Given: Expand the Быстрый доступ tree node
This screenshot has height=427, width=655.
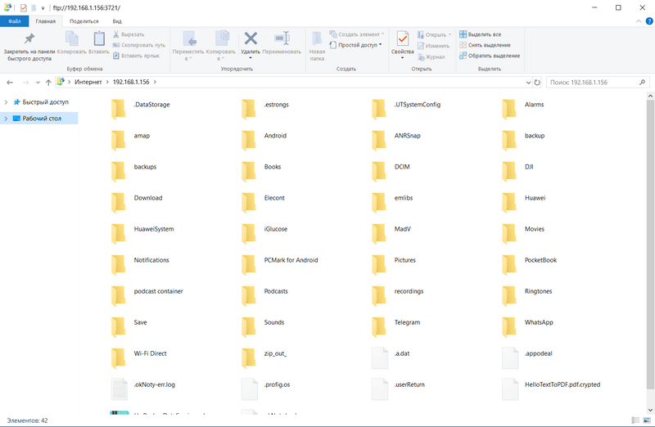Looking at the screenshot, I should (x=7, y=102).
